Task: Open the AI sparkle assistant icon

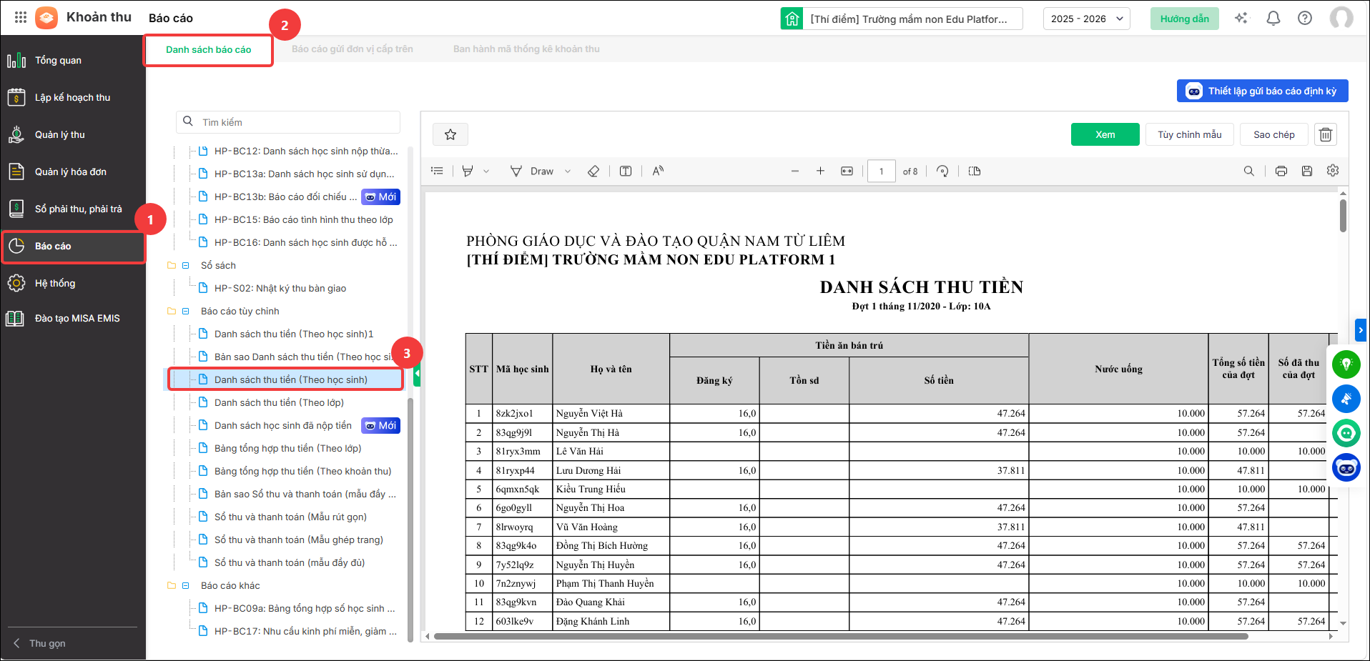Action: pos(1241,19)
